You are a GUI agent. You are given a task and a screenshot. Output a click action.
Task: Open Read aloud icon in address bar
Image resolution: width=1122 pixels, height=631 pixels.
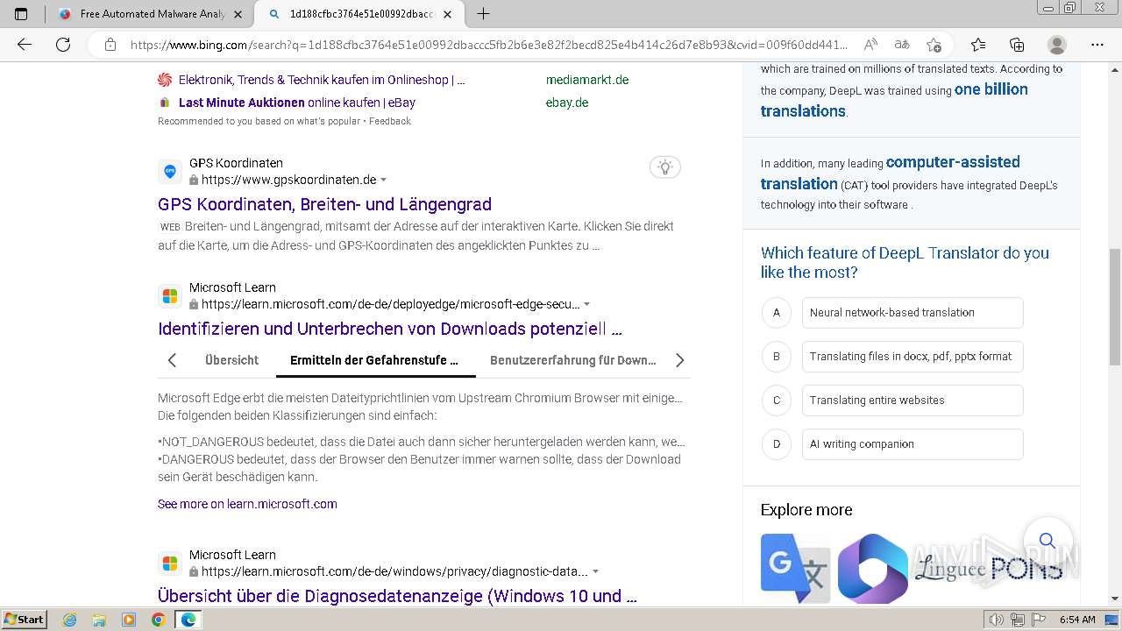tap(870, 45)
